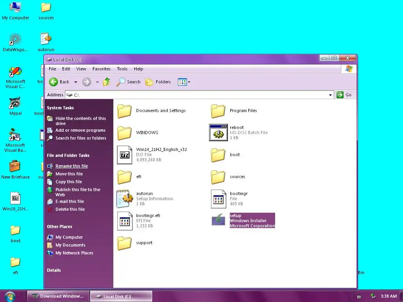Collapse the File and Folder Tasks header
The image size is (403, 302).
(68, 155)
